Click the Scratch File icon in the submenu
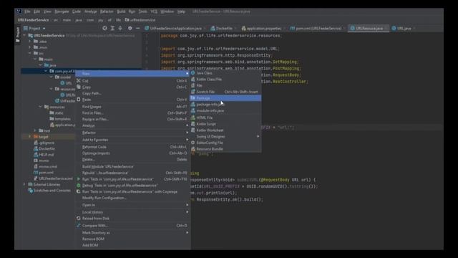The image size is (458, 258). (193, 92)
